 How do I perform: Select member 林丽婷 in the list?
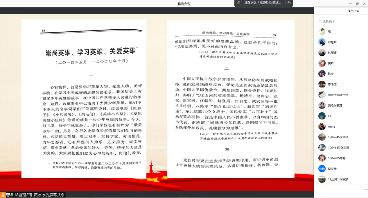click(332, 53)
